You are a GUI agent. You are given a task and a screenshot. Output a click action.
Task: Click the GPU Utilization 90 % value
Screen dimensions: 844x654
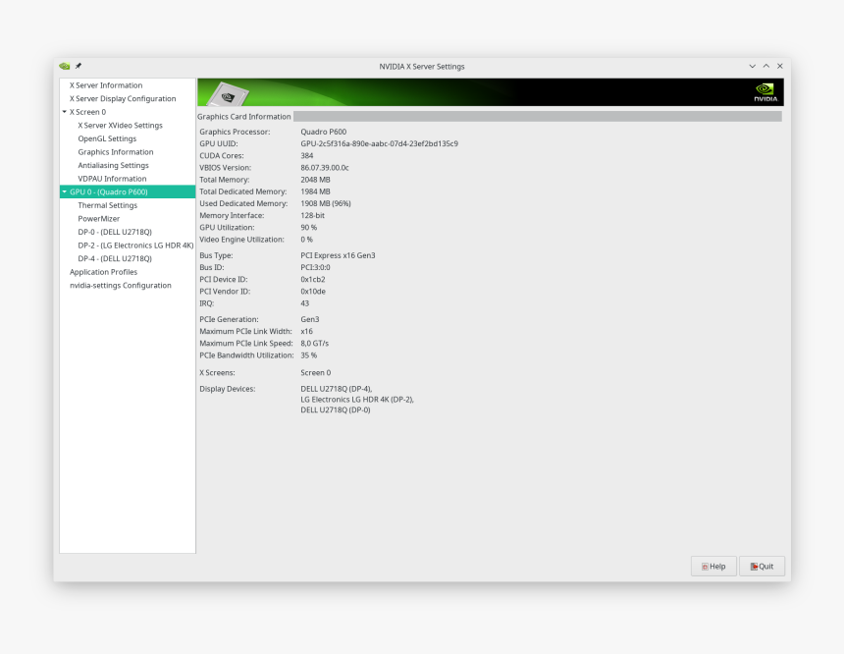click(309, 228)
